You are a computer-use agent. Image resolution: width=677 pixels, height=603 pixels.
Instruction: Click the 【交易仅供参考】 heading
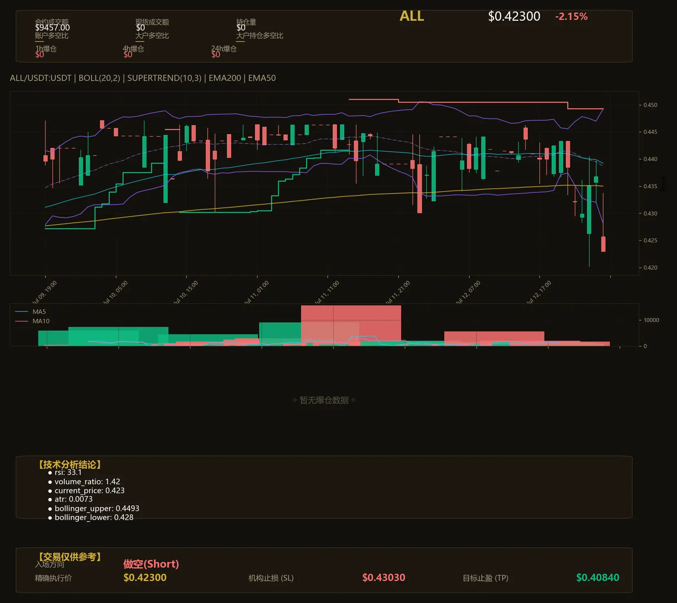(x=70, y=557)
